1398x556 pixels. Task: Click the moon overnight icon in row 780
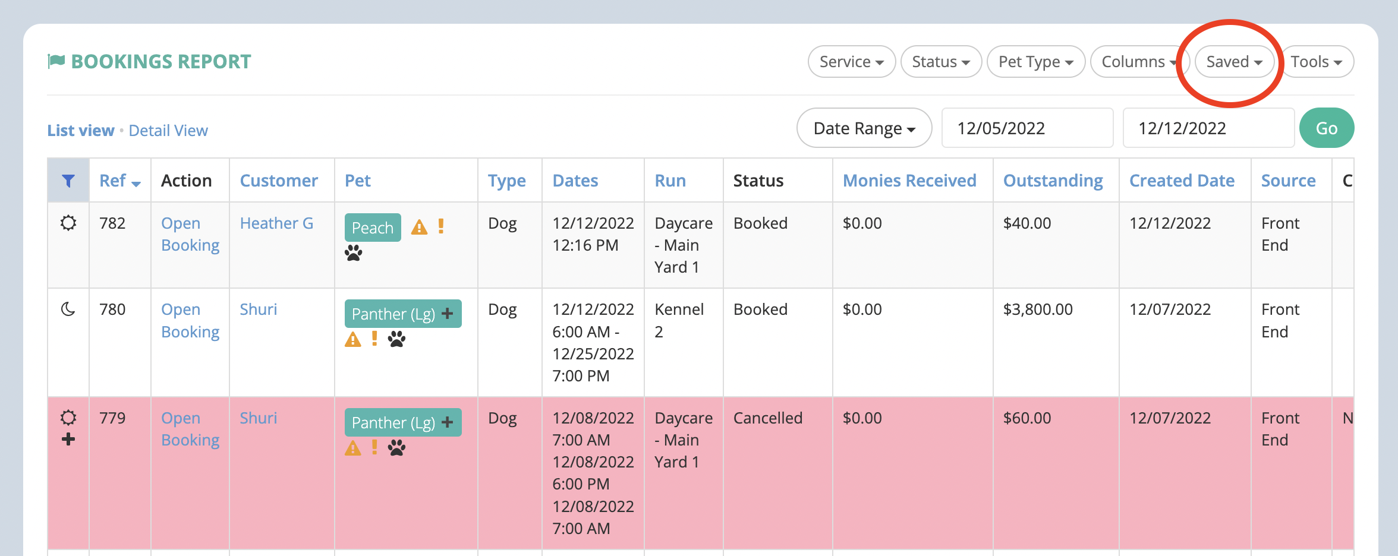[x=68, y=309]
